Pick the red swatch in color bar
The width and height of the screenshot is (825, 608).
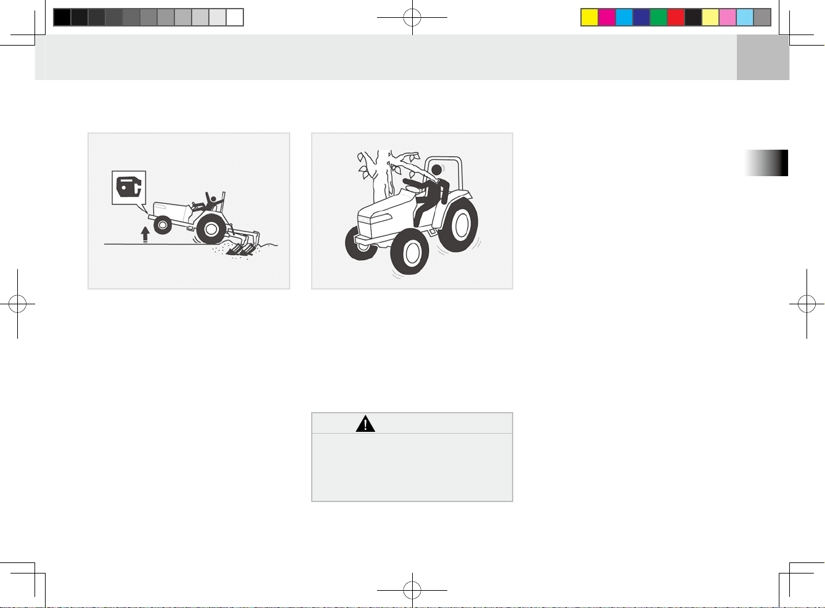[676, 17]
